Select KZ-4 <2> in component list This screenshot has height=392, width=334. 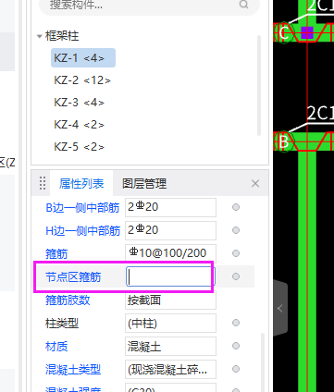pyautogui.click(x=80, y=125)
